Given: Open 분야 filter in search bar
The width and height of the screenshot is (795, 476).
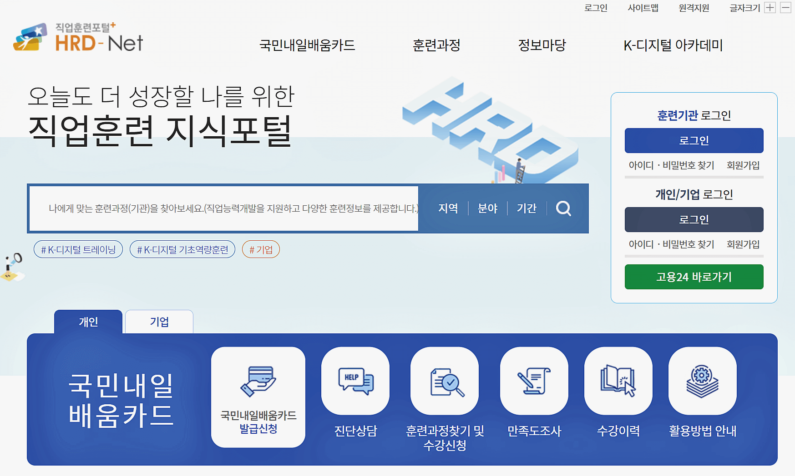Looking at the screenshot, I should click(488, 208).
